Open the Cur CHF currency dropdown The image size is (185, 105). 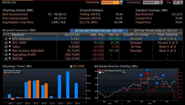(182, 2)
